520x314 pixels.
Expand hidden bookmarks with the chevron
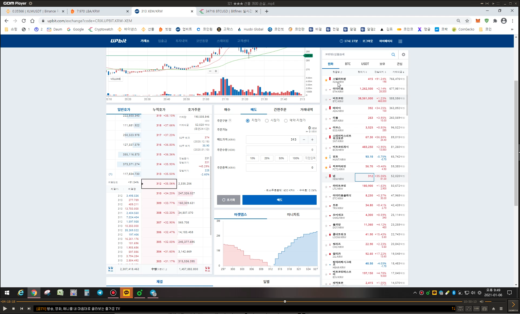512,29
